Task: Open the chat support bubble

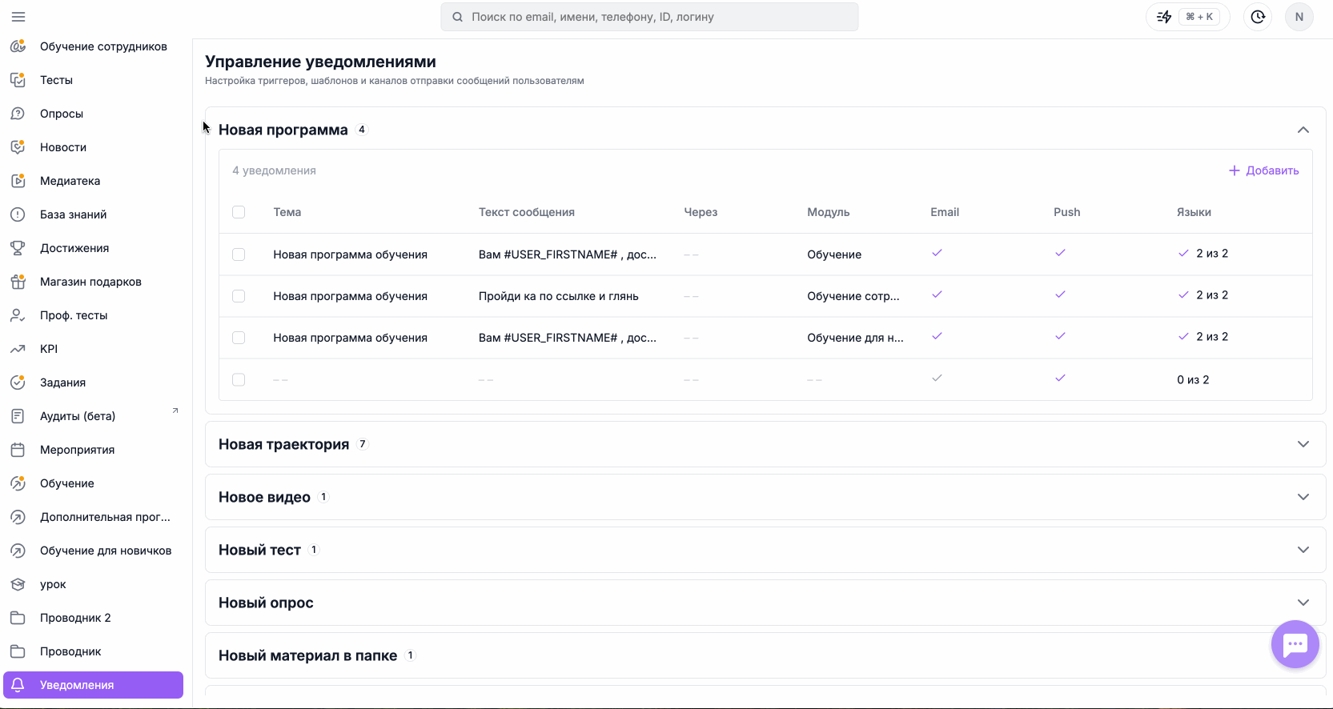Action: click(x=1295, y=644)
